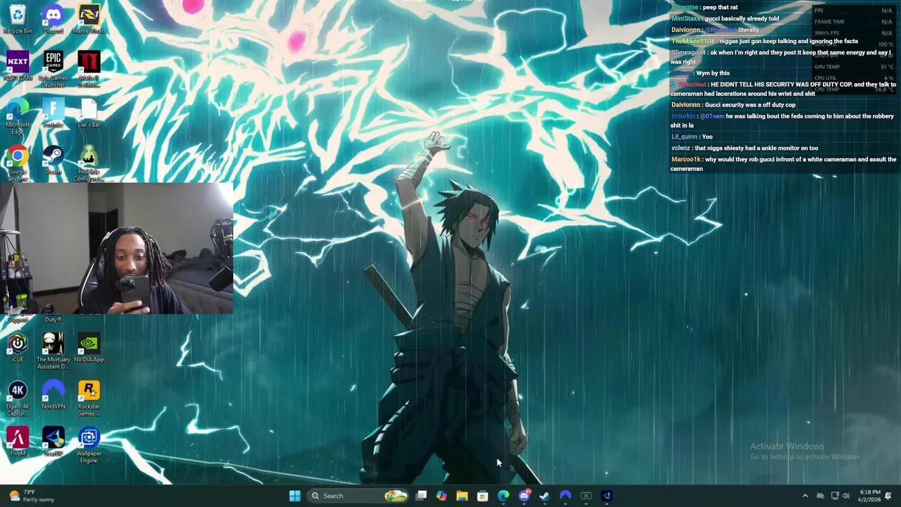The image size is (901, 507).
Task: Open Microsoft Store from the taskbar
Action: coord(482,496)
